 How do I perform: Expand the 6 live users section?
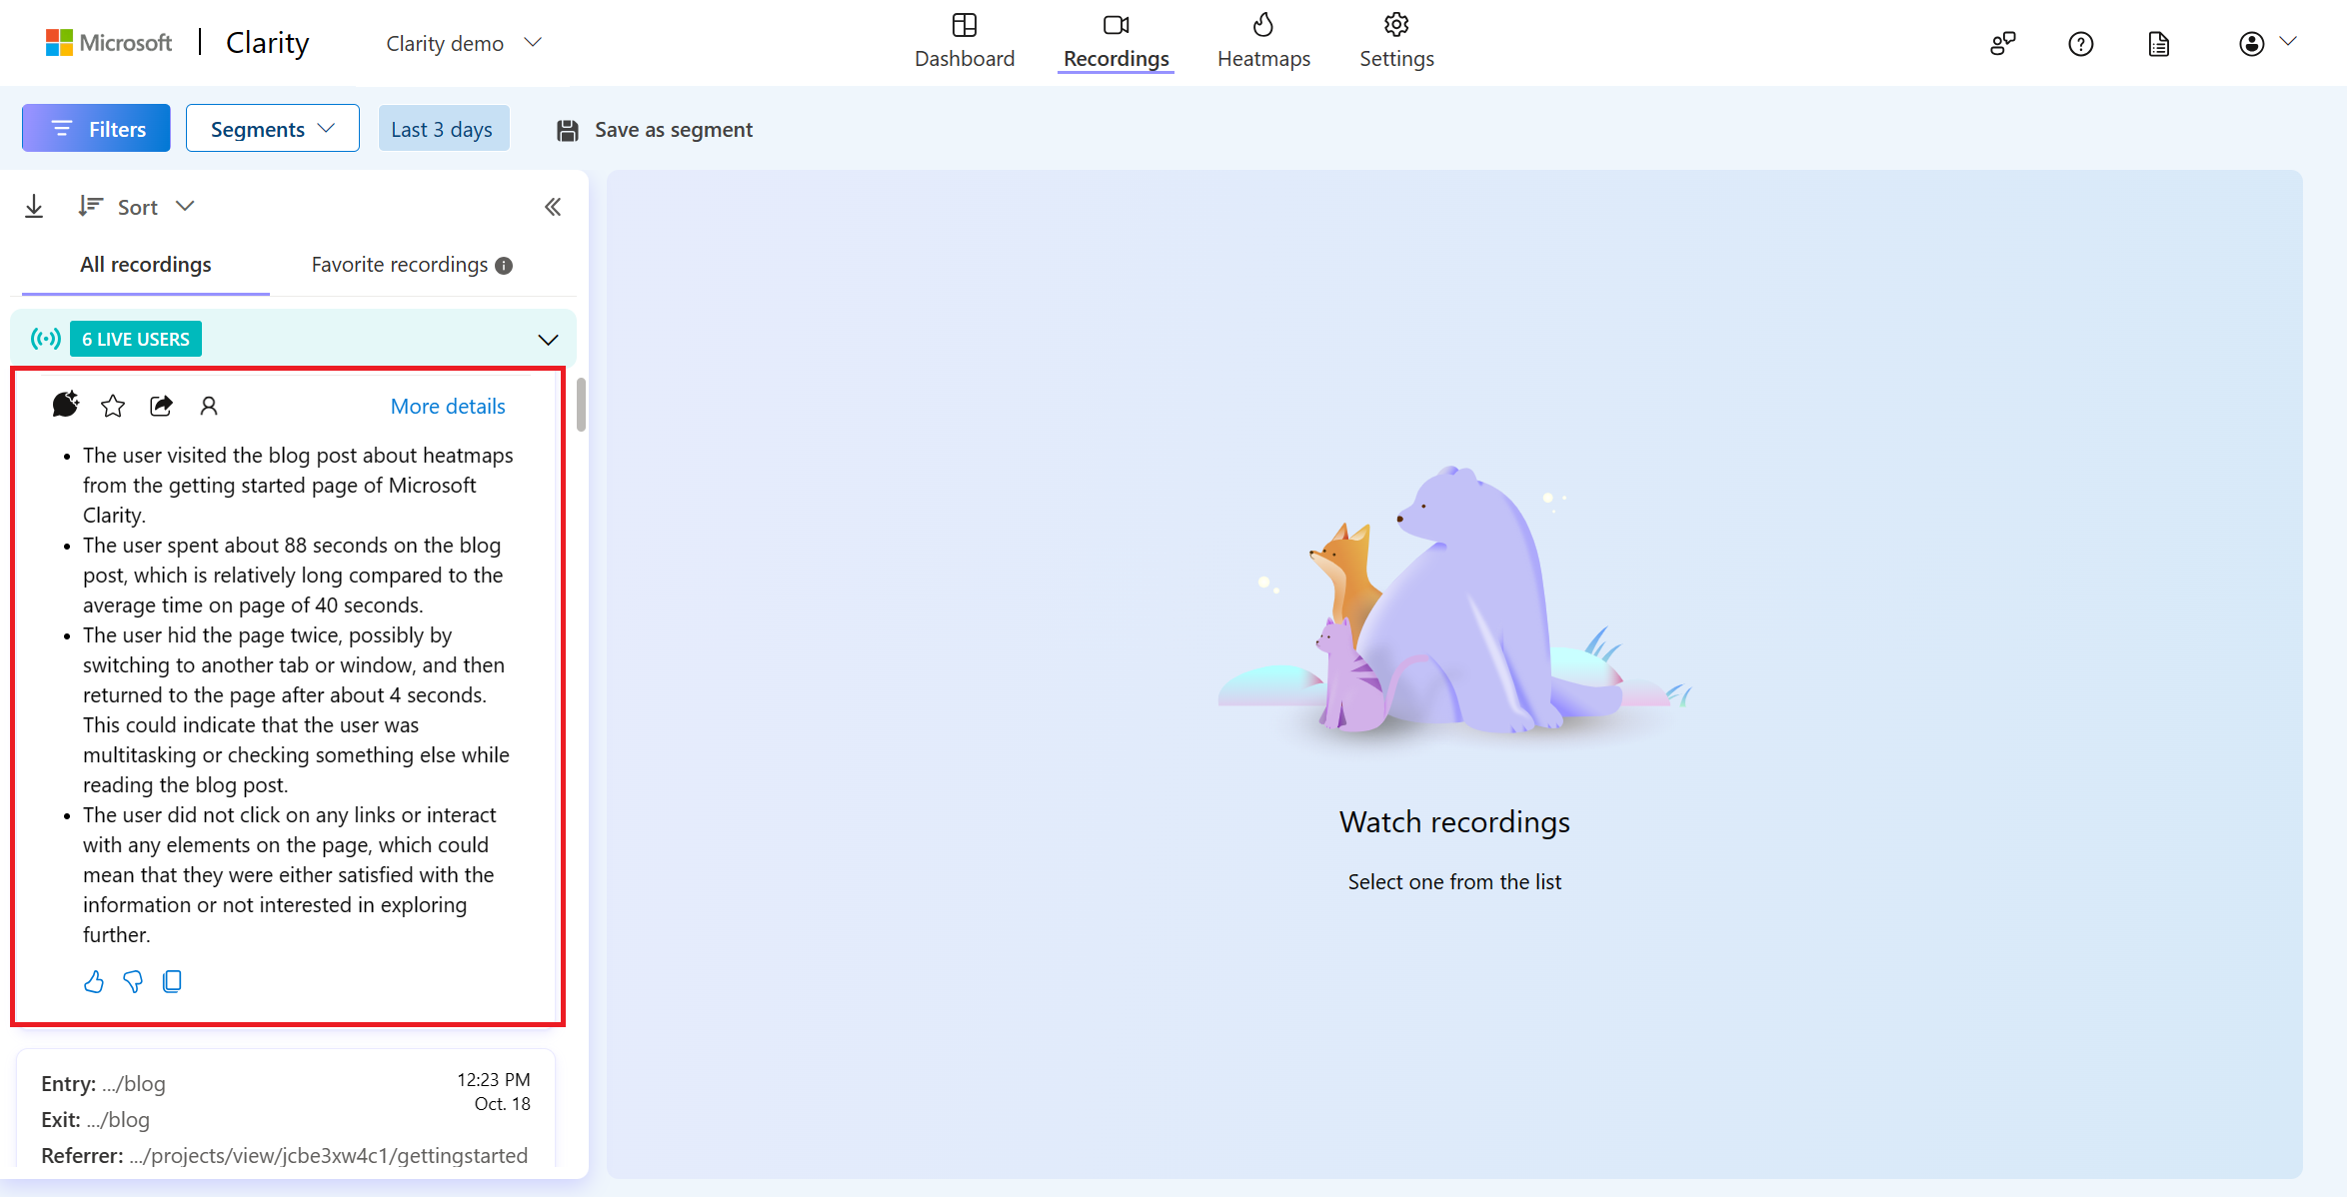pyautogui.click(x=548, y=340)
